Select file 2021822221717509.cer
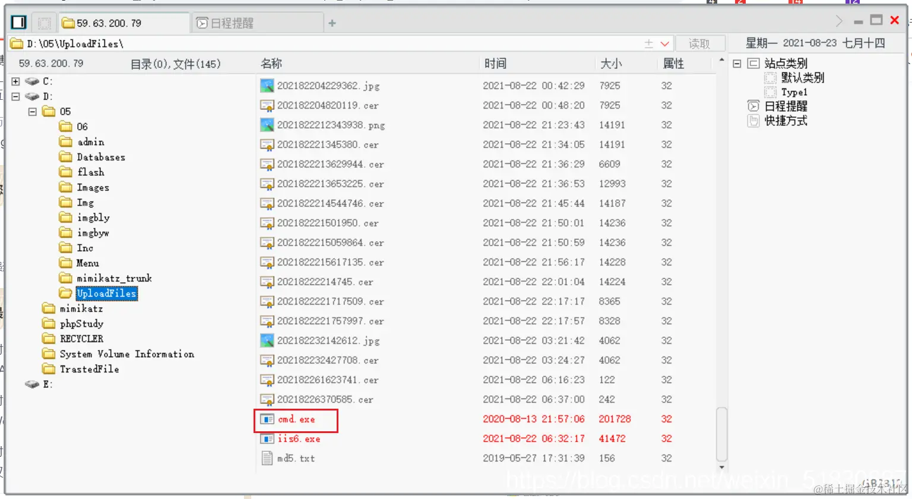The image size is (912, 499). pos(331,301)
